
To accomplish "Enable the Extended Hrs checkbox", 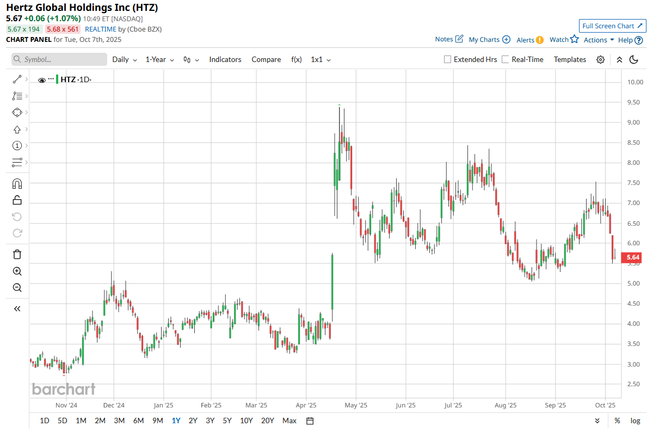I will tap(448, 60).
